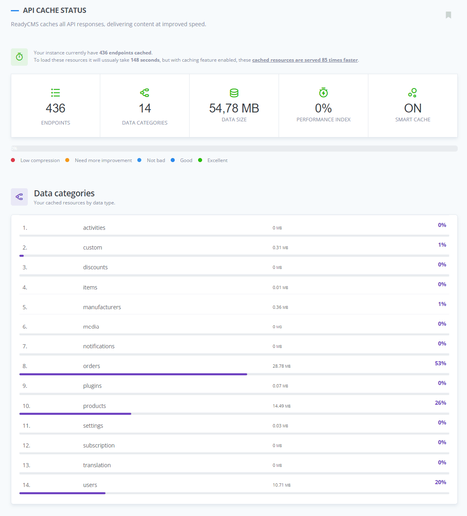
Task: Click the list icon above 436 endpoints
Action: 56,93
